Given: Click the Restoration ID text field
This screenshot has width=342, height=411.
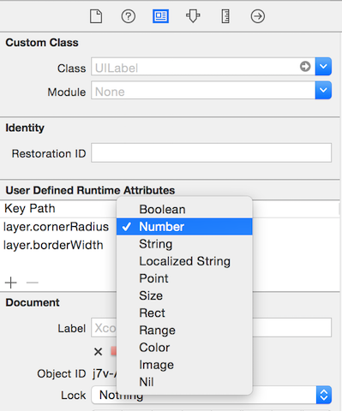Looking at the screenshot, I should point(212,153).
